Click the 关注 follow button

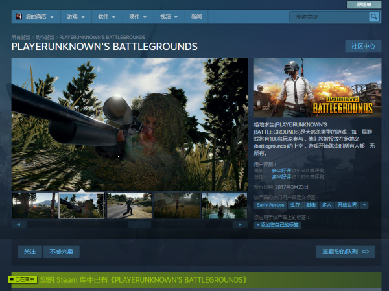[30, 251]
